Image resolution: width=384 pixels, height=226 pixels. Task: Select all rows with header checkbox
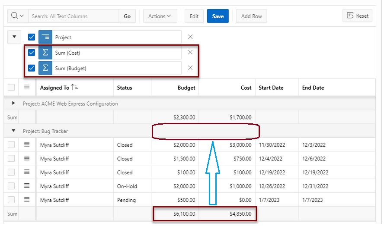point(11,87)
